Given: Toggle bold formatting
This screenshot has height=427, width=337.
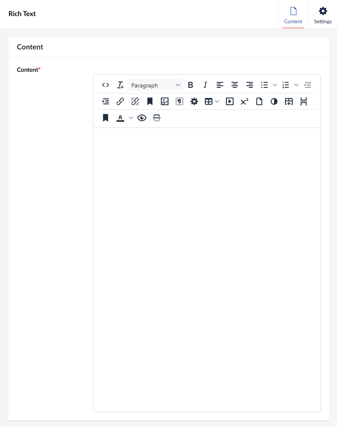Looking at the screenshot, I should tap(190, 85).
